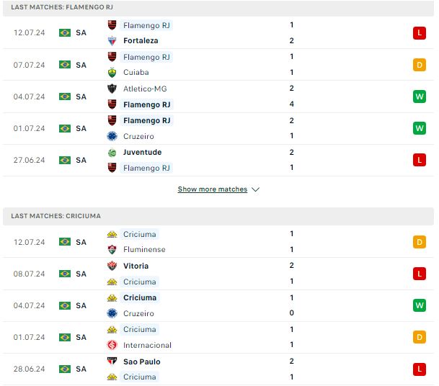Image resolution: width=439 pixels, height=386 pixels.
Task: Click the Fortaleza club crest icon
Action: [x=112, y=41]
